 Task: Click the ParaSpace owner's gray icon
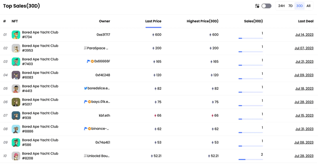pos(85,48)
